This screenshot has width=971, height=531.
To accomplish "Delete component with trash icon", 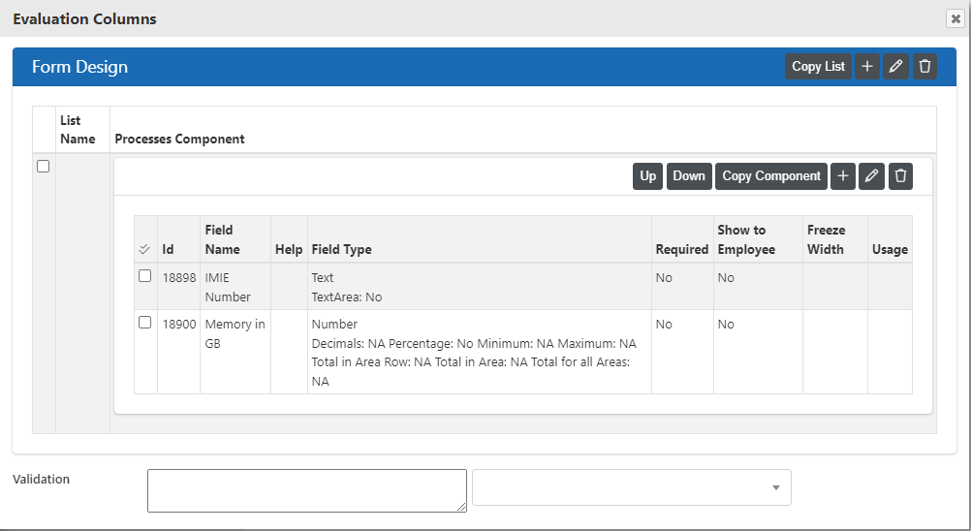I will [x=900, y=175].
